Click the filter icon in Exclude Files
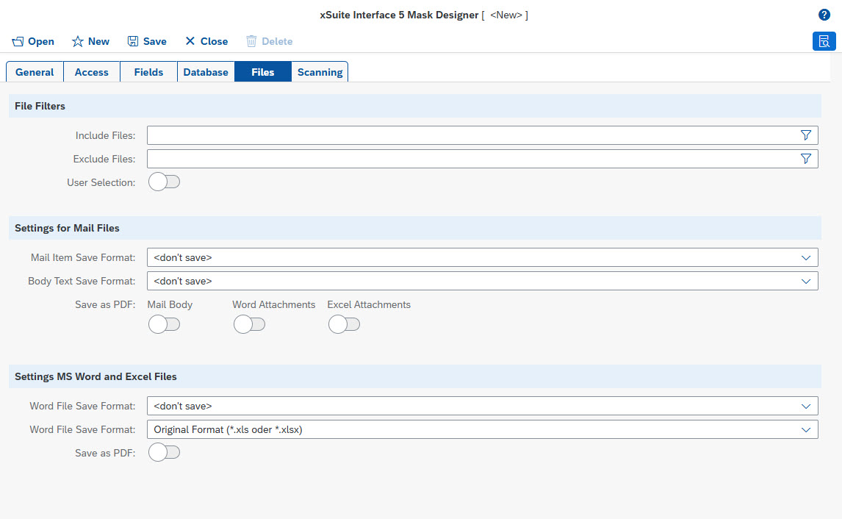Image resolution: width=842 pixels, height=519 pixels. point(805,159)
